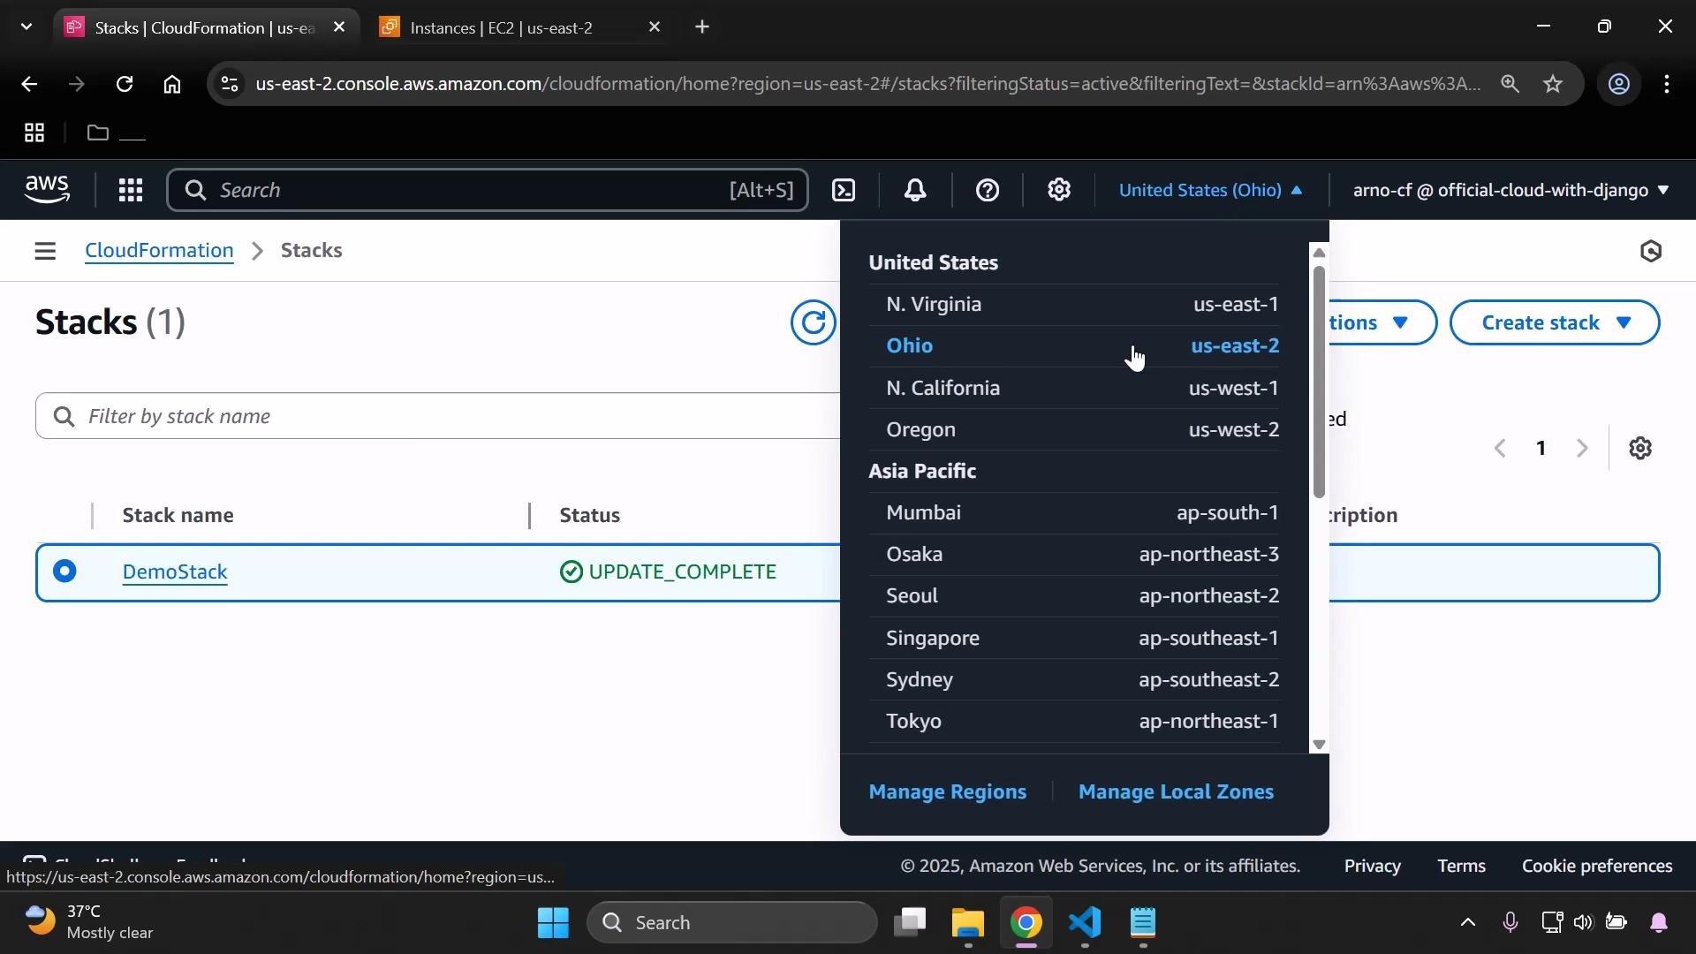The image size is (1696, 954).
Task: Open Chrome profile icon
Action: click(1618, 84)
